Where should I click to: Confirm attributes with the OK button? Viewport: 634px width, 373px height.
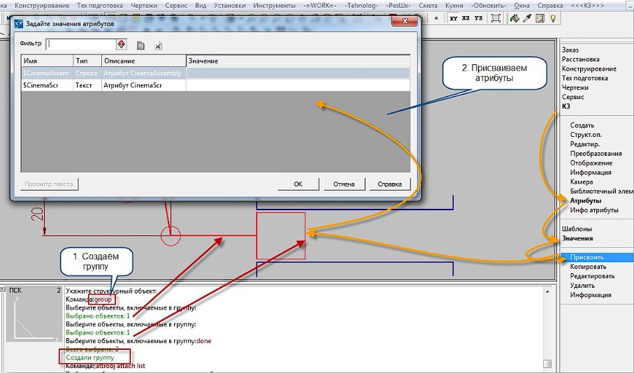click(298, 184)
